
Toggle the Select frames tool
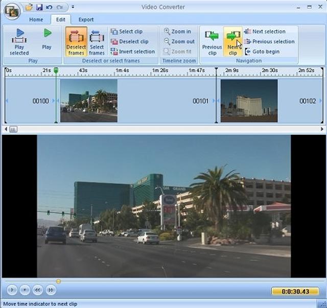tap(97, 41)
